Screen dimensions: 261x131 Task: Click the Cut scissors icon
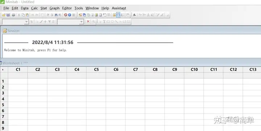(19, 15)
